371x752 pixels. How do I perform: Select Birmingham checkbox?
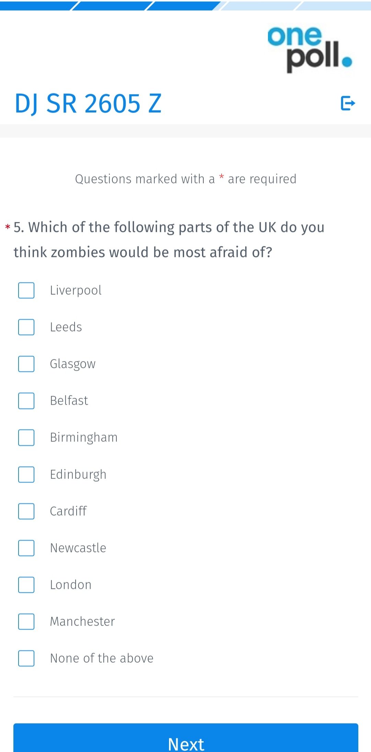(26, 437)
